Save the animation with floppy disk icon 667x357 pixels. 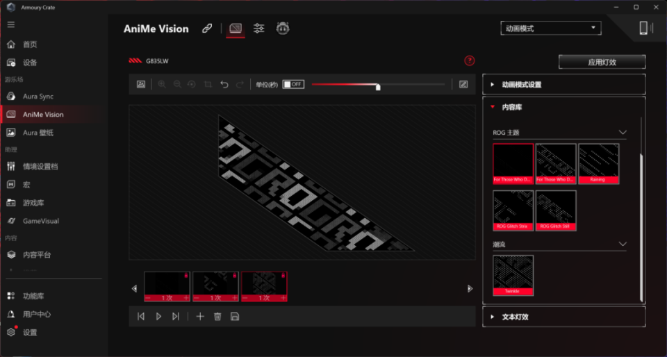click(234, 316)
